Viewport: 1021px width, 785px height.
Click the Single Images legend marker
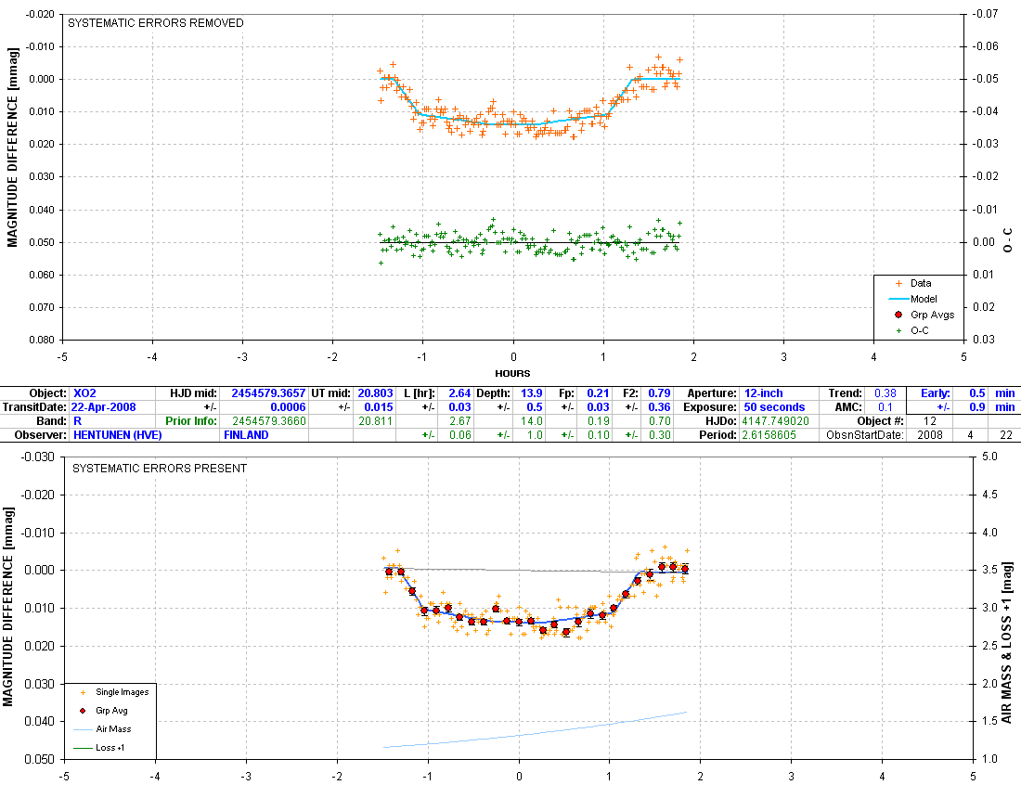point(83,691)
